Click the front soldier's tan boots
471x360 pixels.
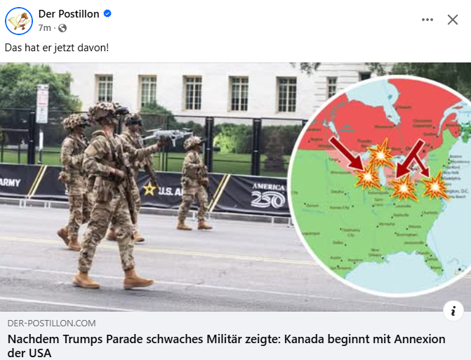coord(113,279)
